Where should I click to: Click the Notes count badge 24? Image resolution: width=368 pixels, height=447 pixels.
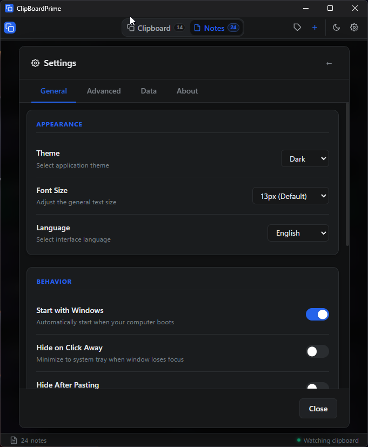tap(233, 28)
